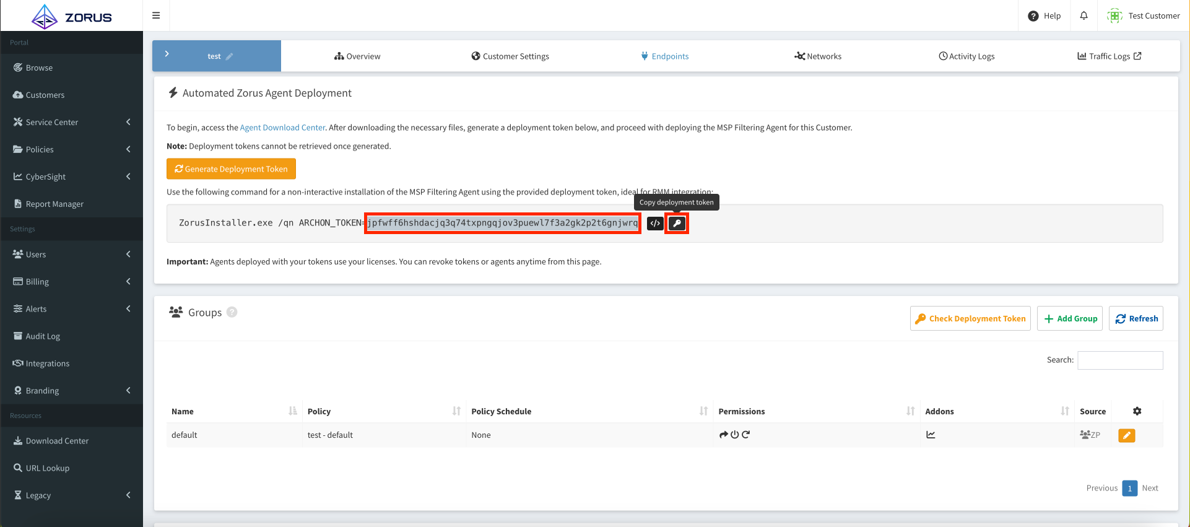Open the Activity Logs tab

point(966,56)
